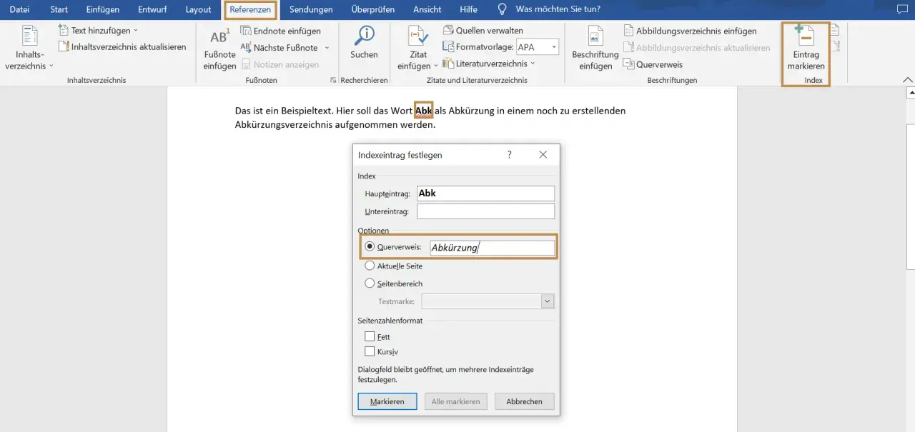Open the Formatvorlage APA combo box
Image resolution: width=915 pixels, height=432 pixels.
point(537,47)
